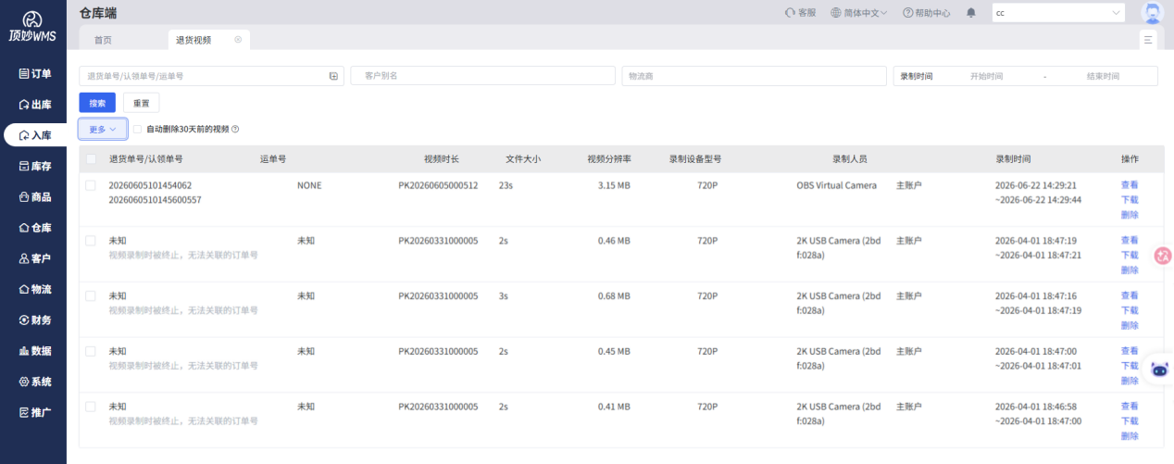Check the row recorded 2026-04-01 18:47:00
The height and width of the screenshot is (464, 1174).
tap(91, 352)
